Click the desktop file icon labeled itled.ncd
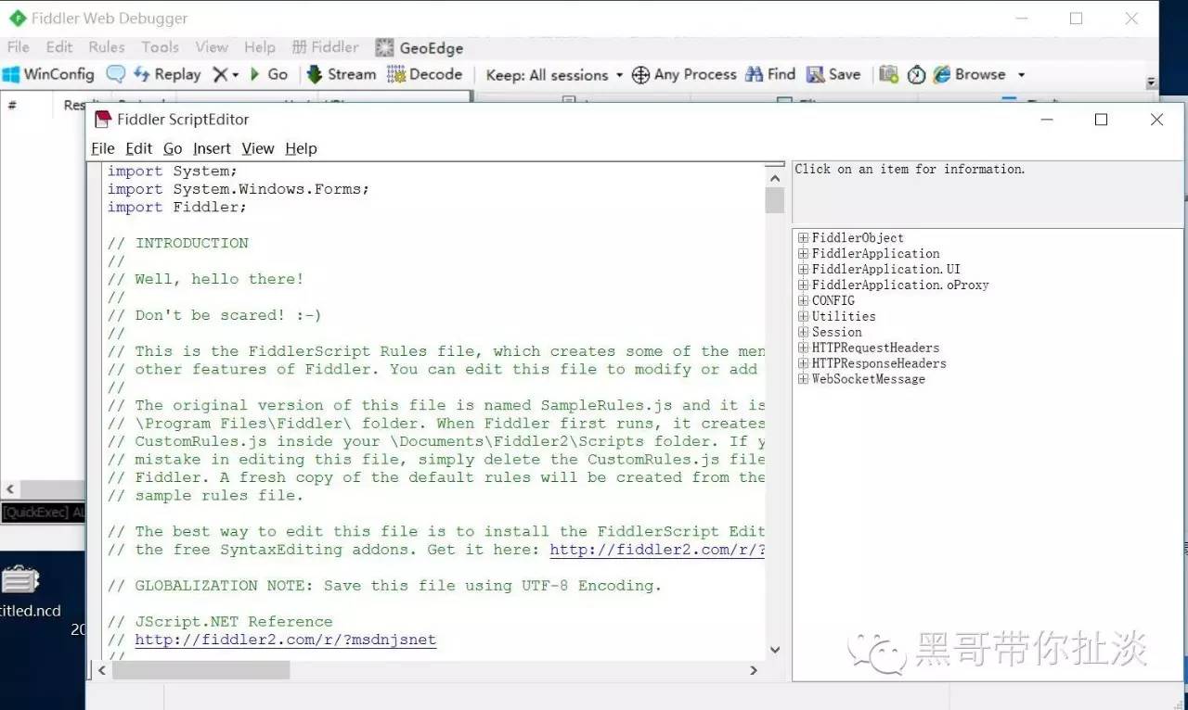Screen dimensions: 1188x710 (x=20, y=581)
